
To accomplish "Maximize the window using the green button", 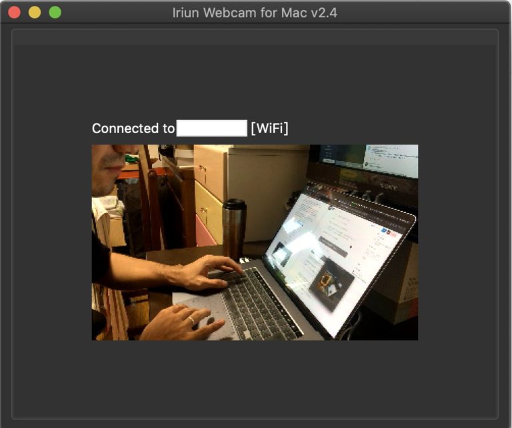I will (x=55, y=13).
